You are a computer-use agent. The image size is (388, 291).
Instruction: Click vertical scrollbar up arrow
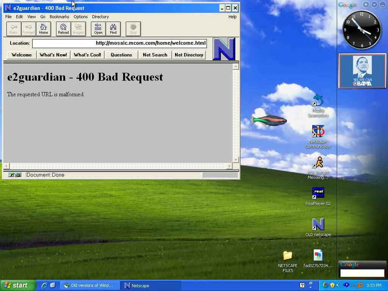pyautogui.click(x=236, y=67)
